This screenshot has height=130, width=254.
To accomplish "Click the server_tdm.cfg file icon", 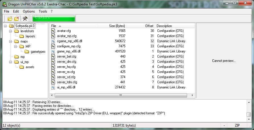I will (53, 82).
